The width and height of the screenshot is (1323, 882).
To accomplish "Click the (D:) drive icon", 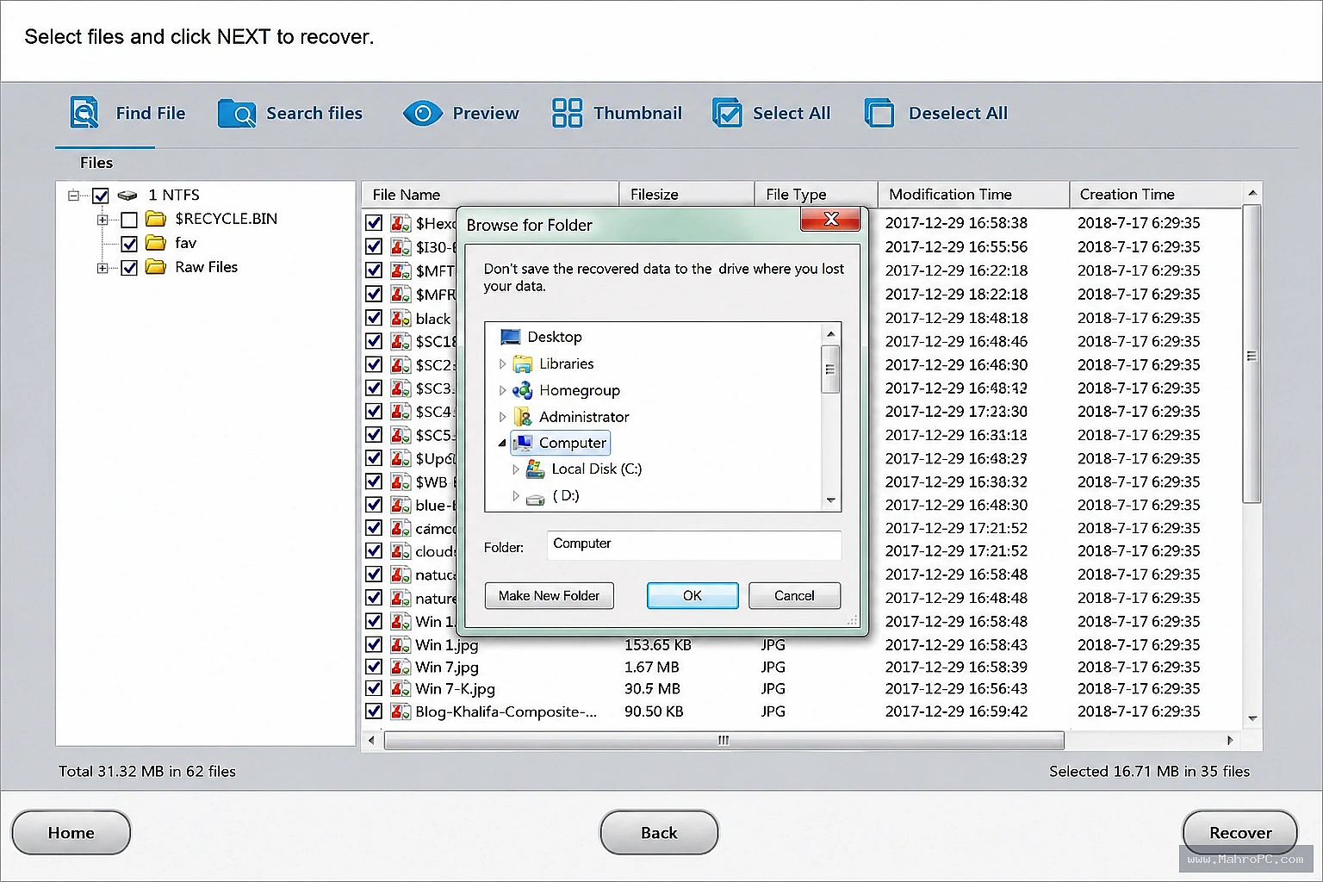I will point(535,498).
